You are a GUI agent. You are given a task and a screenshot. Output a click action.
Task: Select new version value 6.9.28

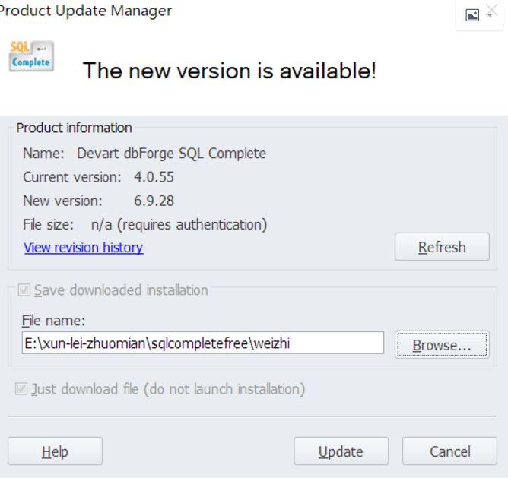[x=154, y=201]
